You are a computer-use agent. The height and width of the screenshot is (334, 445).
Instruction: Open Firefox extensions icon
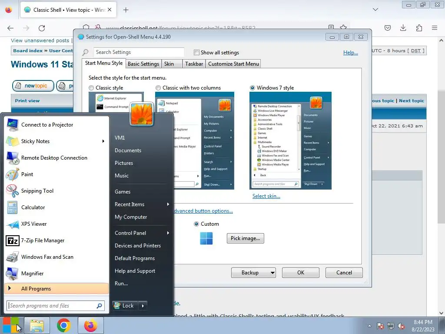click(419, 28)
